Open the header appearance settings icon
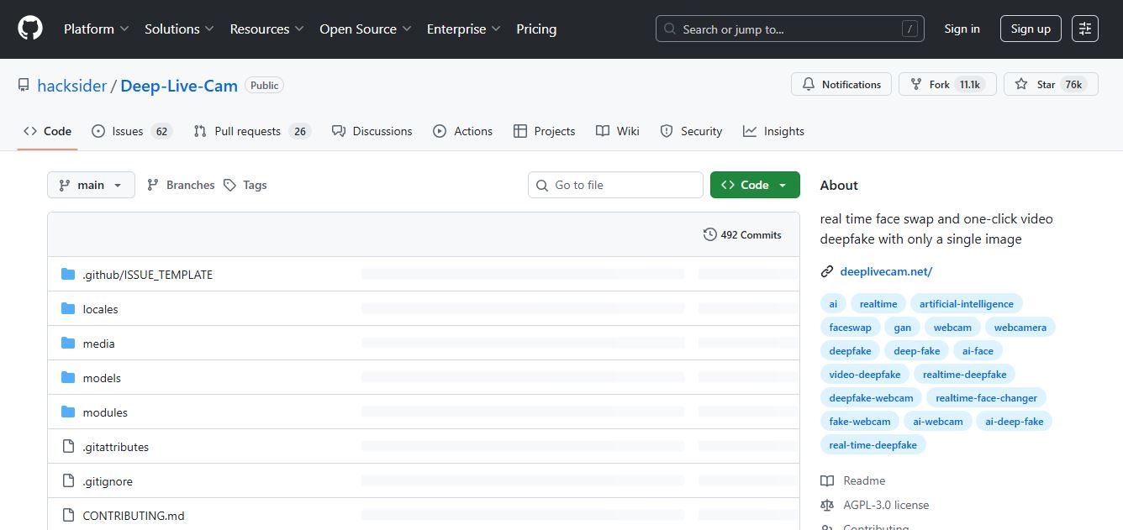1123x530 pixels. pyautogui.click(x=1085, y=29)
